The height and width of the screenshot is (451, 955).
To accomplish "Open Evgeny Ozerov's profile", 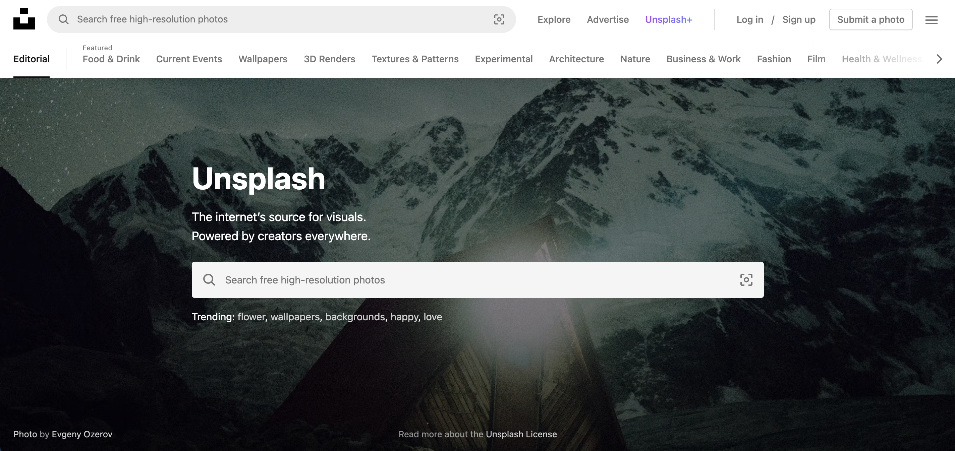I will (82, 434).
